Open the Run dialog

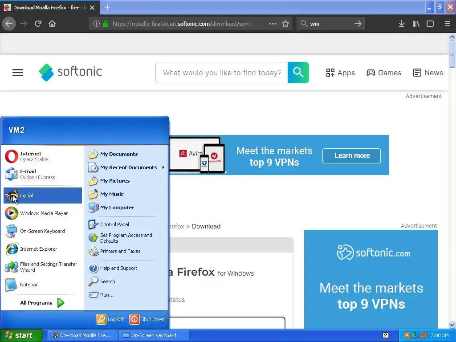pos(126,295)
